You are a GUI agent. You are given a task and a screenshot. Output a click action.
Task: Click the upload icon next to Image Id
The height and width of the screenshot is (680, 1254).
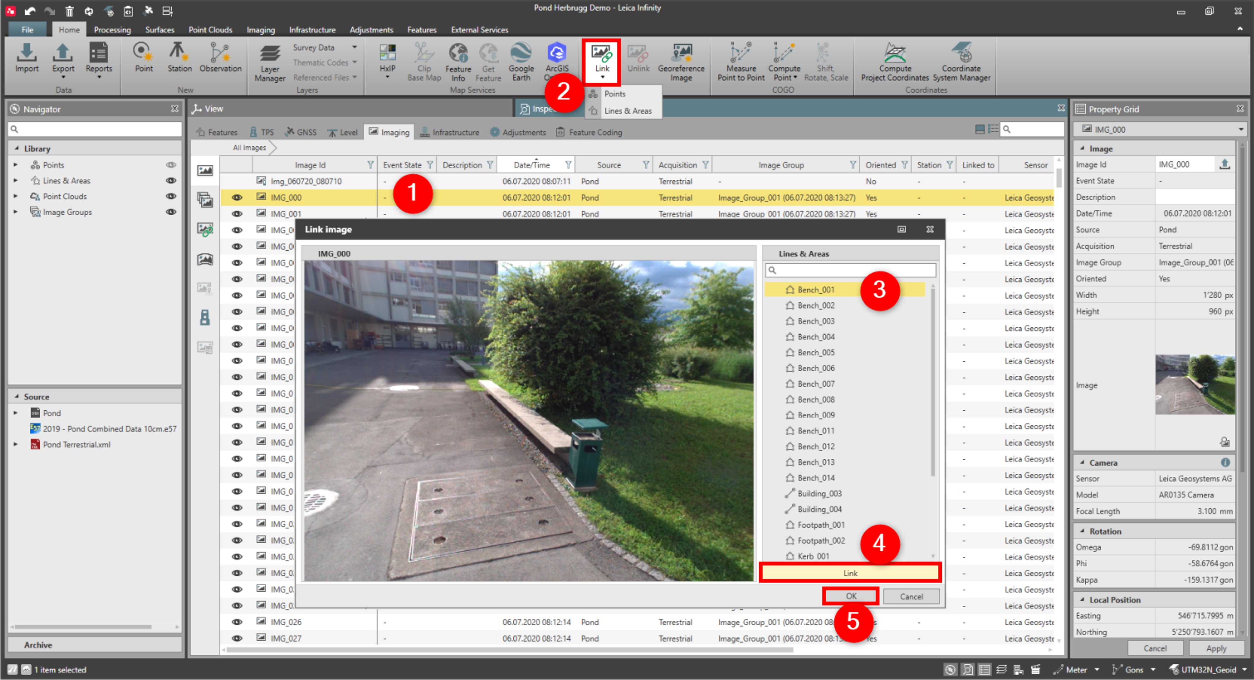[x=1225, y=164]
